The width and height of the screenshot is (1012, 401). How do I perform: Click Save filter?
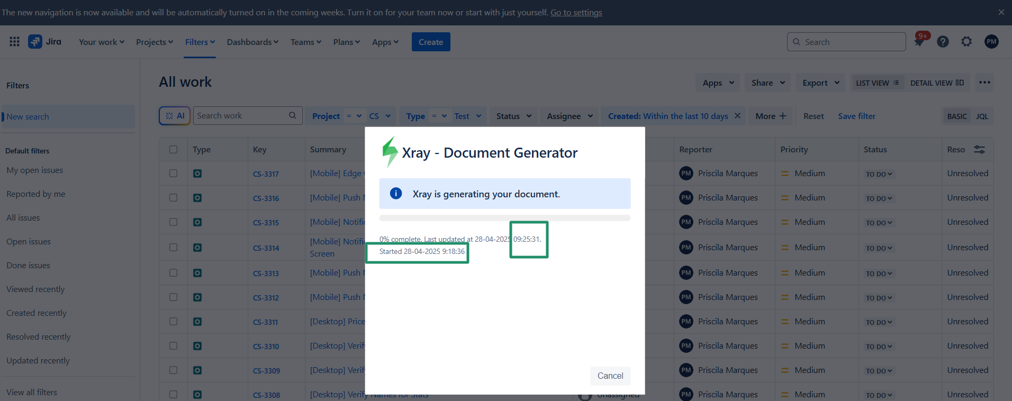(x=856, y=116)
